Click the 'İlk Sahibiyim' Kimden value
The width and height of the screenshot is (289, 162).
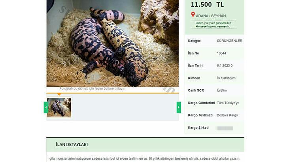click(x=226, y=78)
